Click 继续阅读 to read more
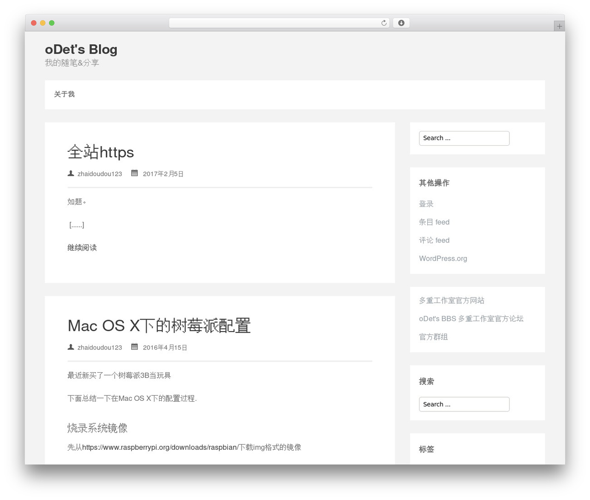This screenshot has width=590, height=500. pos(82,248)
